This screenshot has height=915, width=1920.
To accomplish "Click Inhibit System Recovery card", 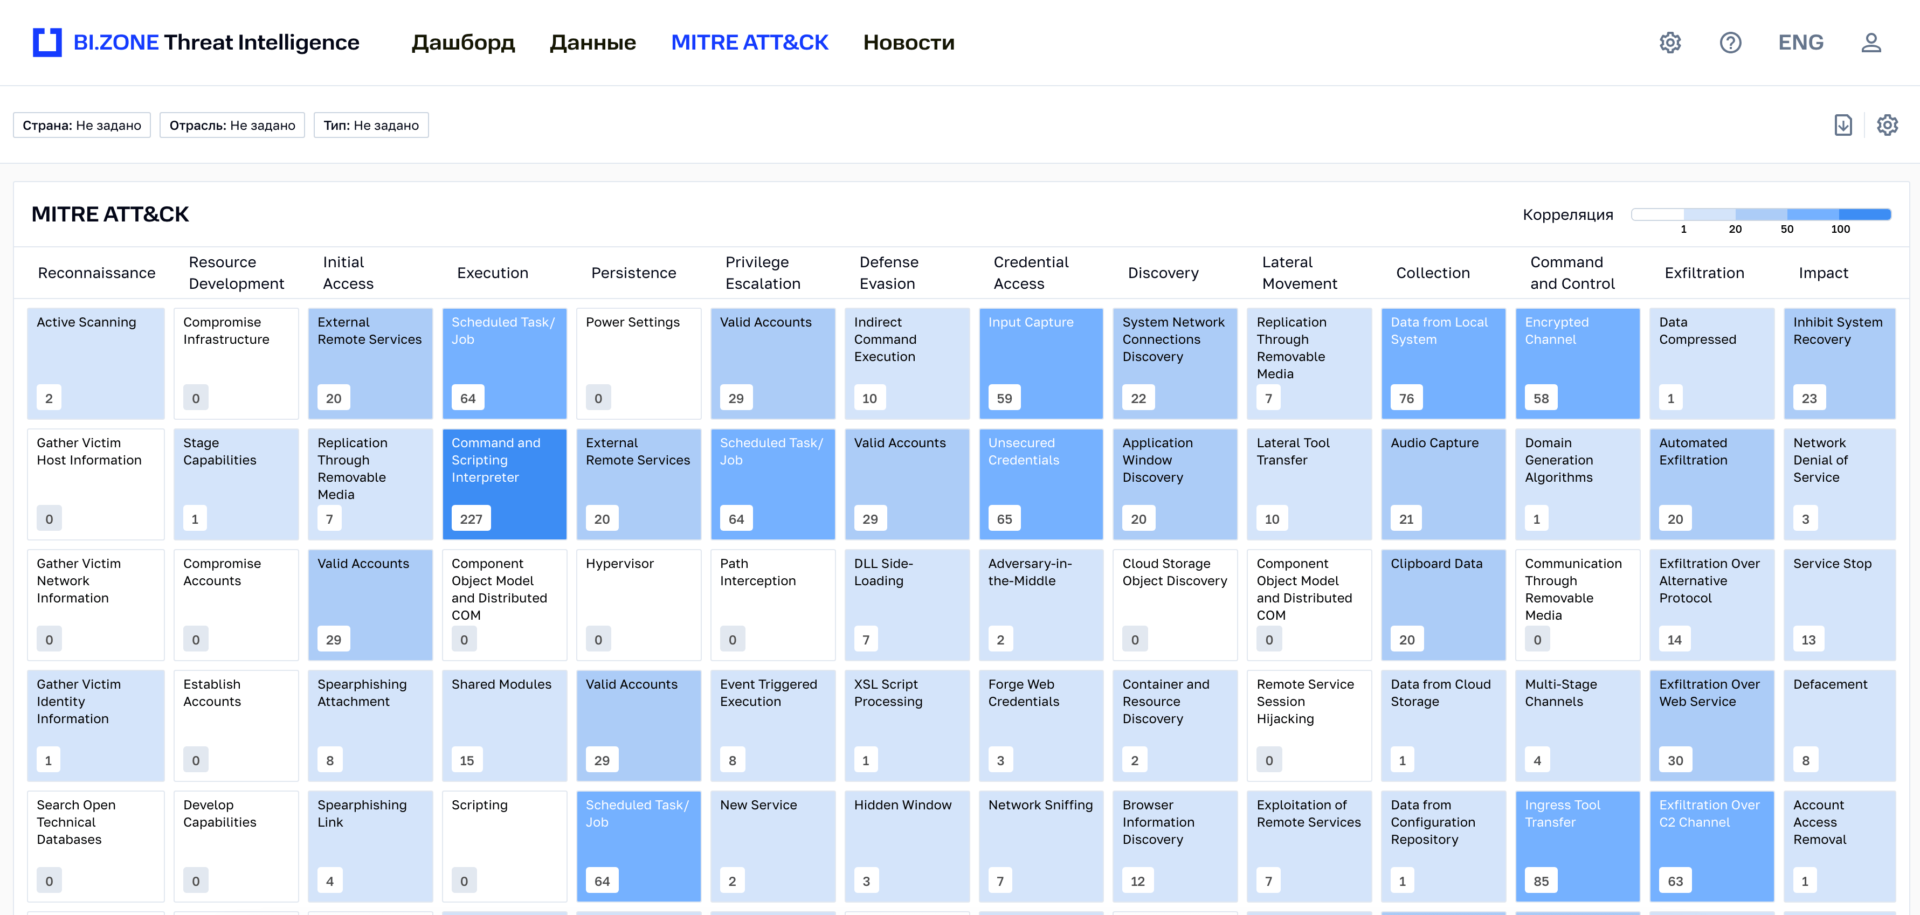I will (1840, 364).
